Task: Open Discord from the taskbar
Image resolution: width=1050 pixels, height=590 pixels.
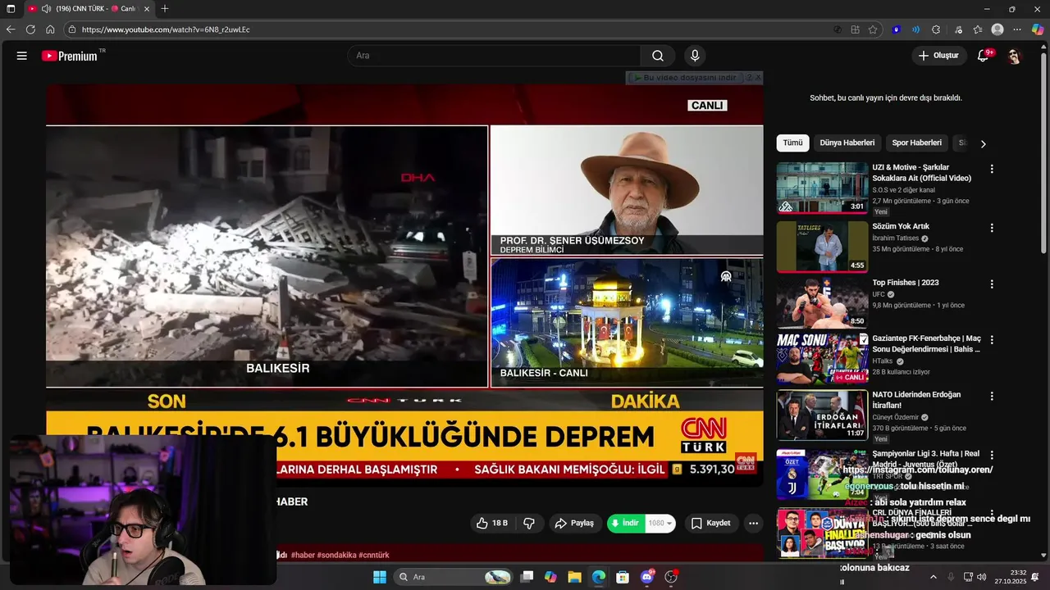Action: [647, 577]
